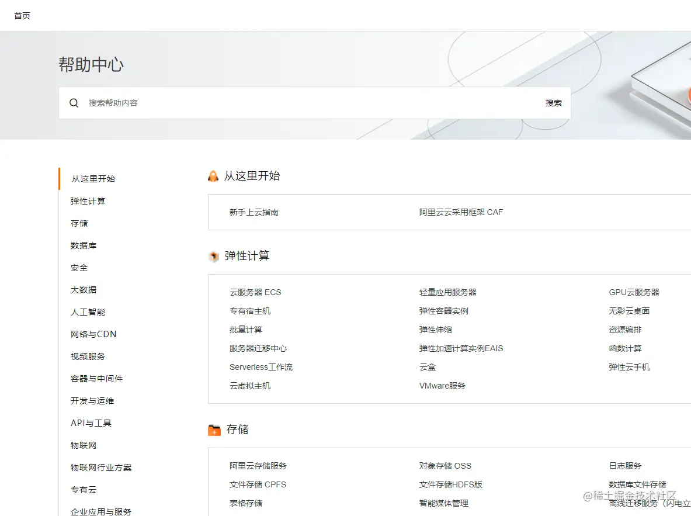Open the 云服务器 ECS documentation link
Viewport: 691px width, 516px height.
pyautogui.click(x=255, y=292)
